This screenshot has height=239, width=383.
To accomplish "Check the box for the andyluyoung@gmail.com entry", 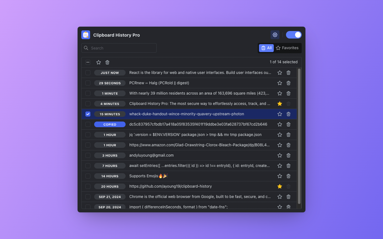I will tap(88, 155).
